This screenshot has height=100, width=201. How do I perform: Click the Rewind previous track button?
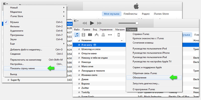84,23
